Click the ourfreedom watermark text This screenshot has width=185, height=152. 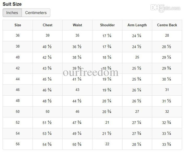[x=90, y=72]
